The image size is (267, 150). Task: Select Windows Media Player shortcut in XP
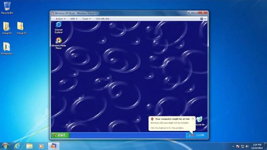[x=58, y=43]
